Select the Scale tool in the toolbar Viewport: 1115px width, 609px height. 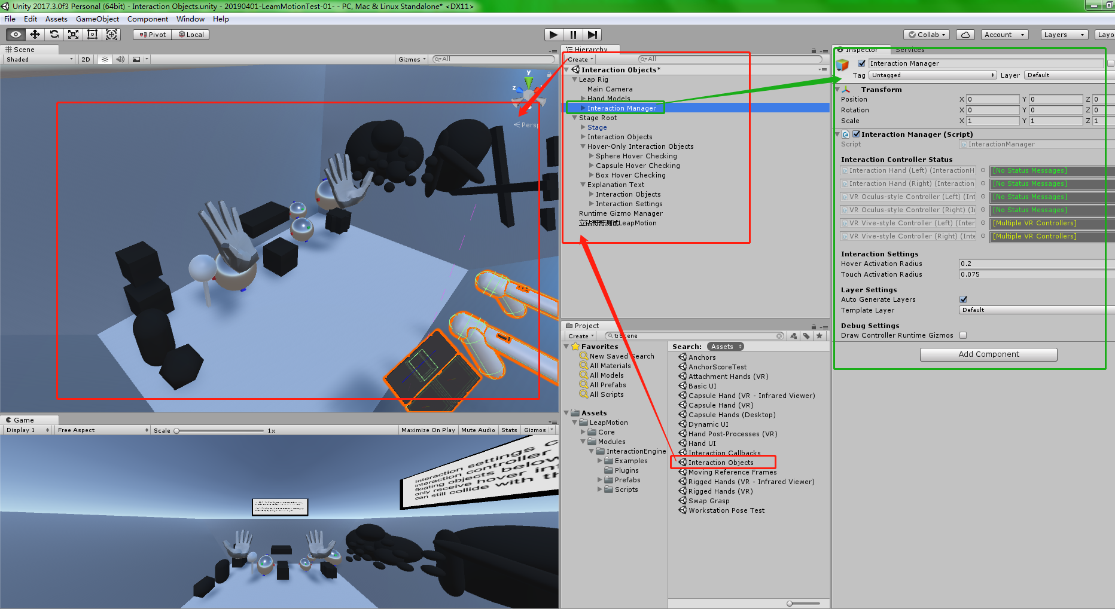74,34
